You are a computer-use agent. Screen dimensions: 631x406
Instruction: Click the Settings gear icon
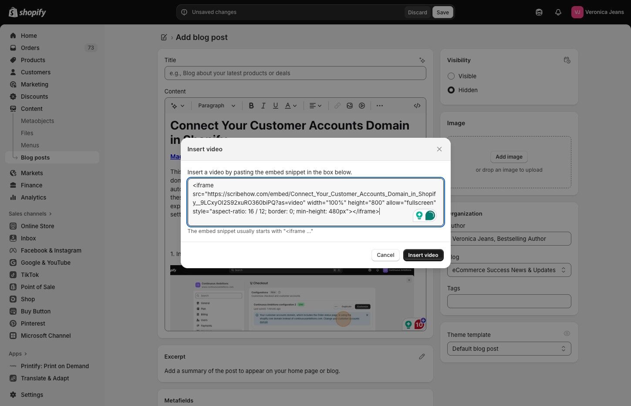click(13, 395)
